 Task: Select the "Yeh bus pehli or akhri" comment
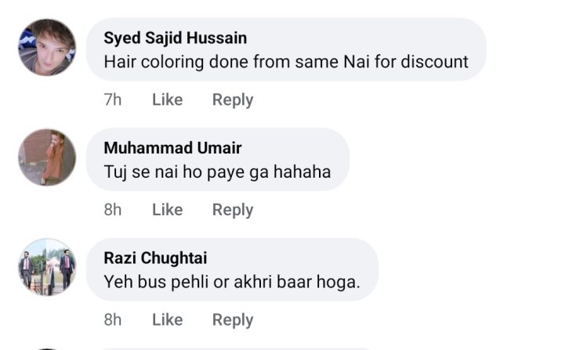coord(231,282)
